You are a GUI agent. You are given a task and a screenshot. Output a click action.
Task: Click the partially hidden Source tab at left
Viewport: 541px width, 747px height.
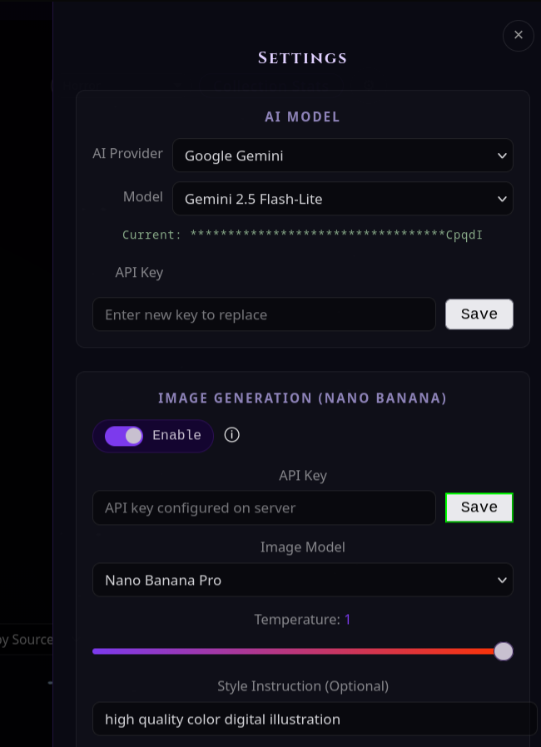(26, 640)
